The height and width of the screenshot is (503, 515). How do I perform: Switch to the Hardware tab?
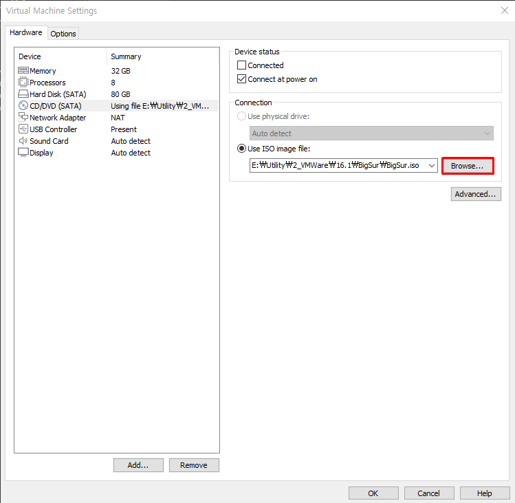point(26,32)
